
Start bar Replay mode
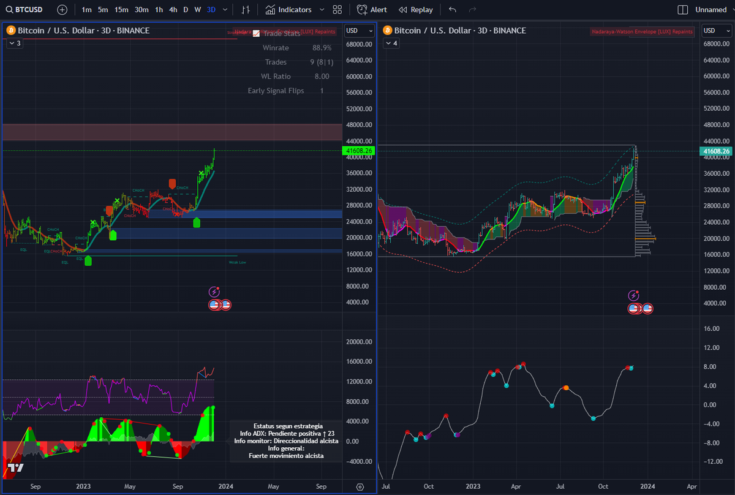[415, 10]
